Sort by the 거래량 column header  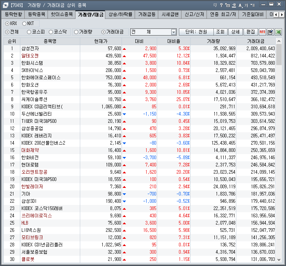[x=213, y=41]
